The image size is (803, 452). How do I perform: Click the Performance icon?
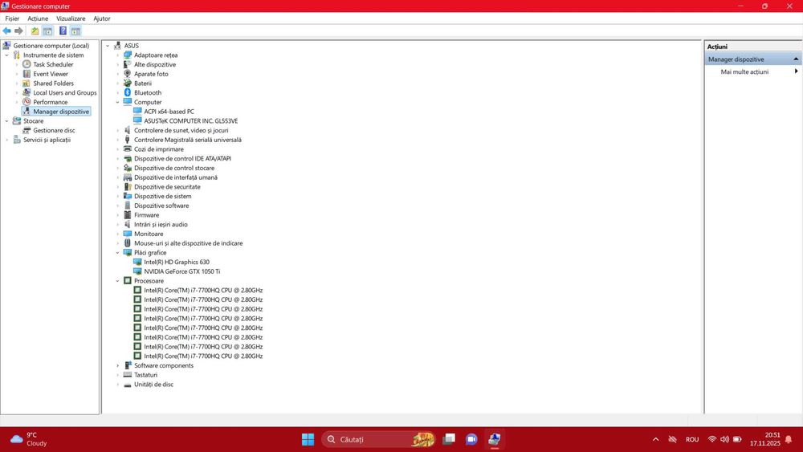point(26,102)
